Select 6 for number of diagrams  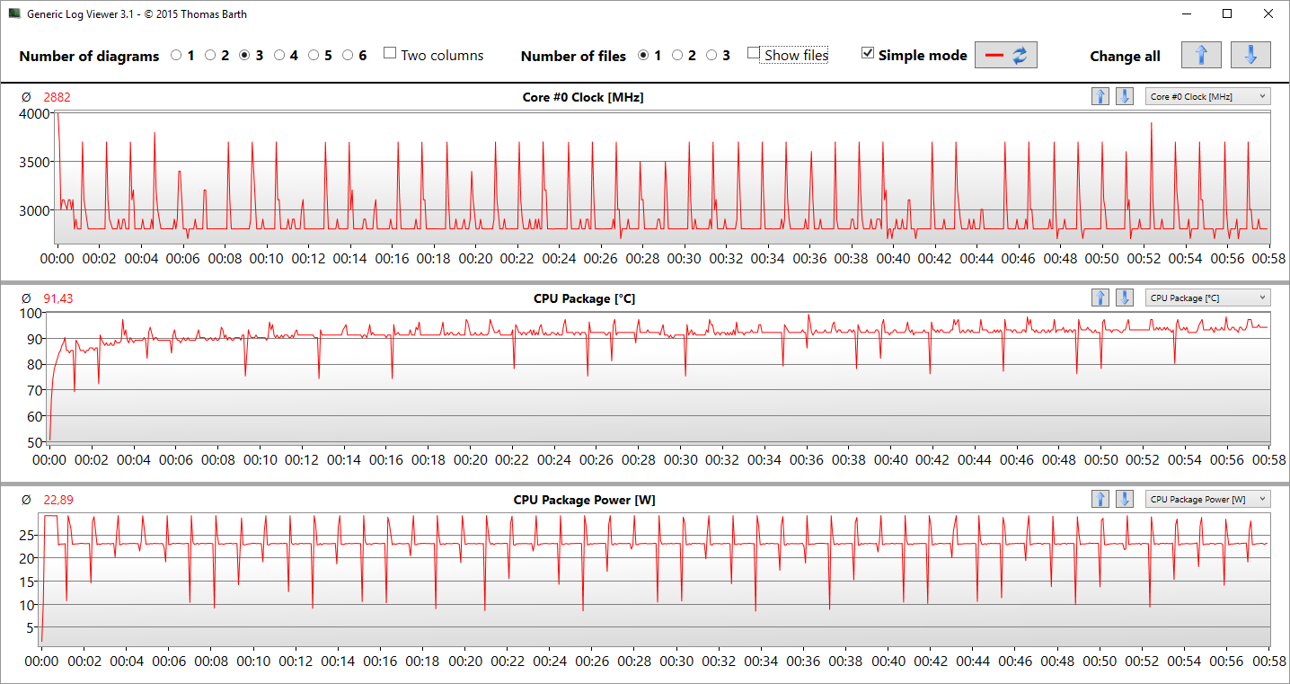(x=349, y=55)
